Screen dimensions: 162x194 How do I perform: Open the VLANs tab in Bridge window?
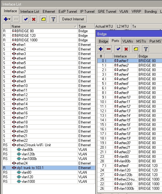[x=128, y=41]
